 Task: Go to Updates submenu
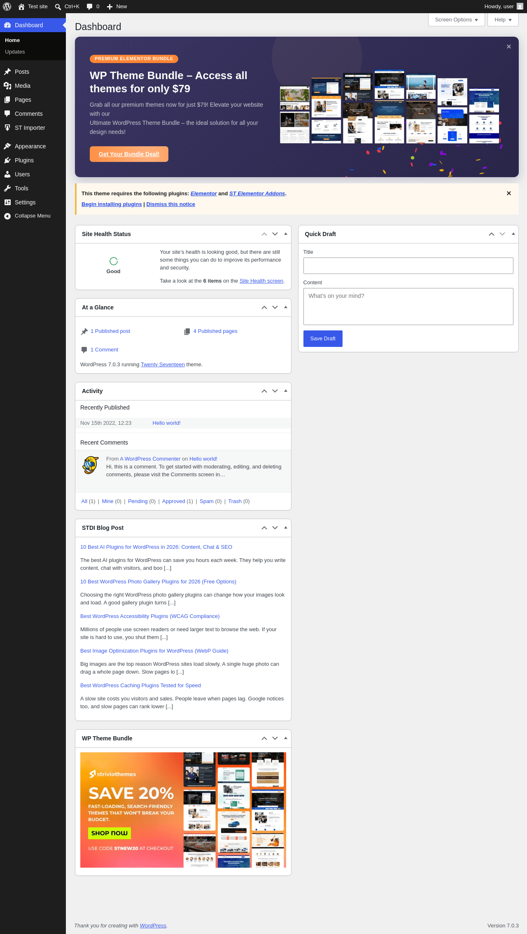tap(15, 52)
